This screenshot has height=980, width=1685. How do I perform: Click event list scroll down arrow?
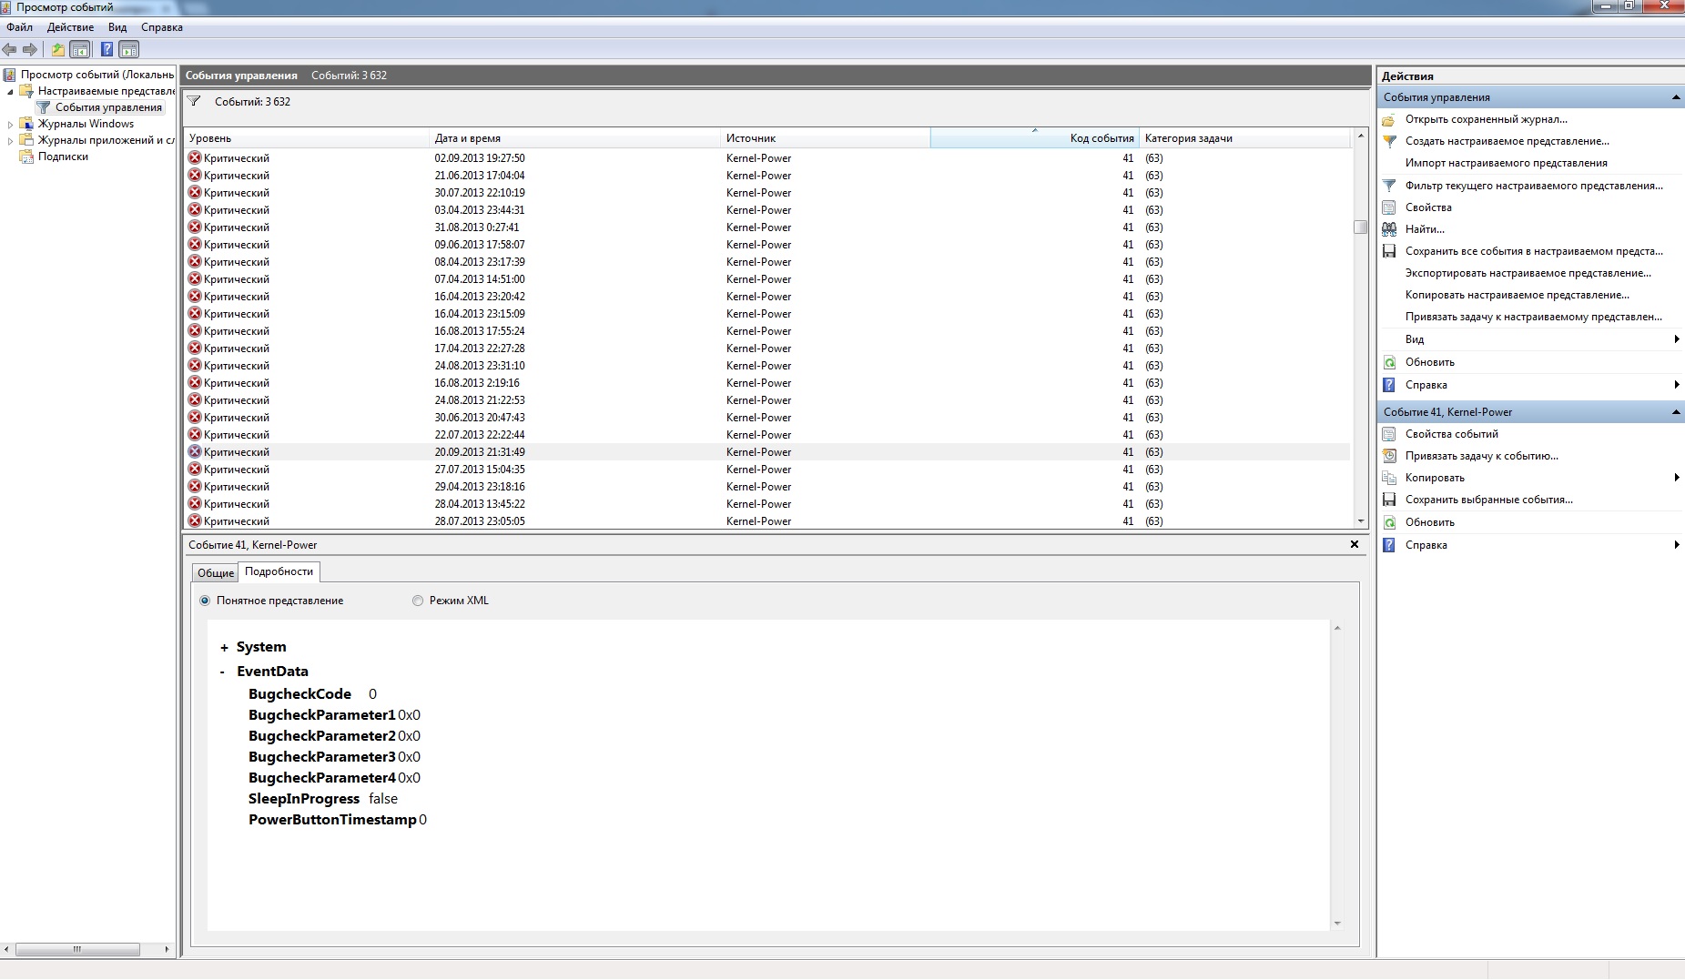[1361, 521]
